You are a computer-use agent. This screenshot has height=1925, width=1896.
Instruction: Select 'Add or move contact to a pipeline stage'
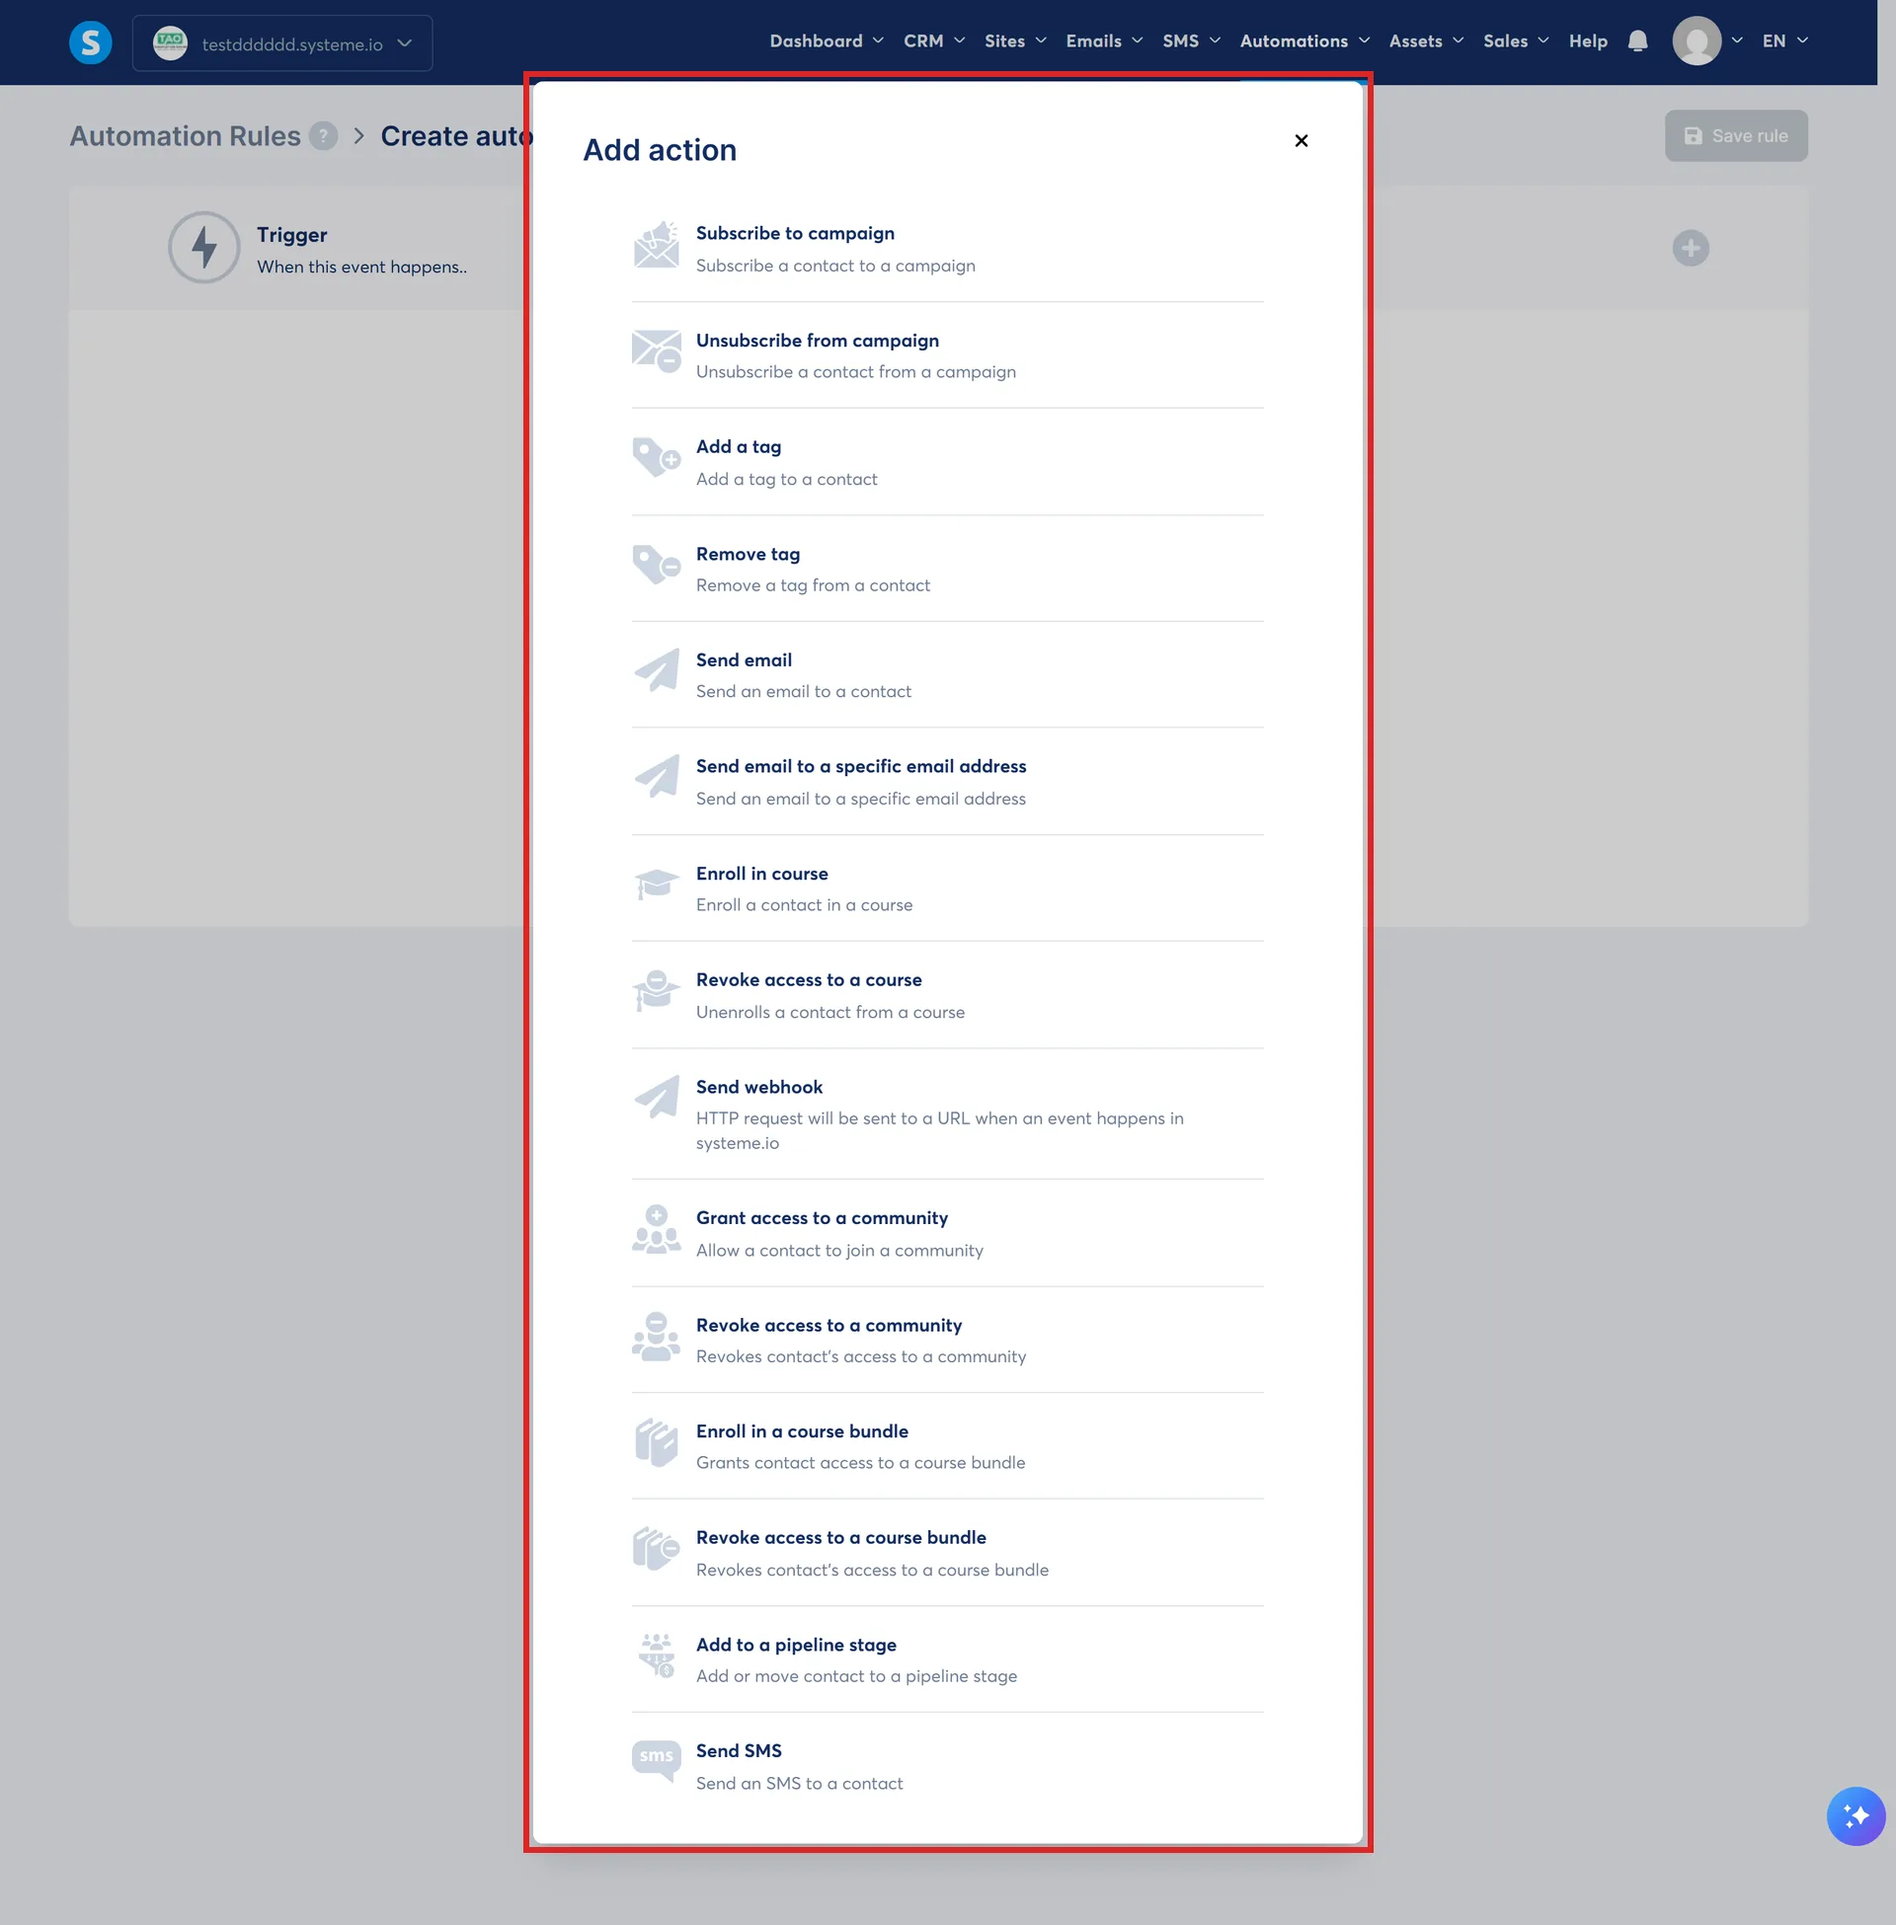point(856,1676)
